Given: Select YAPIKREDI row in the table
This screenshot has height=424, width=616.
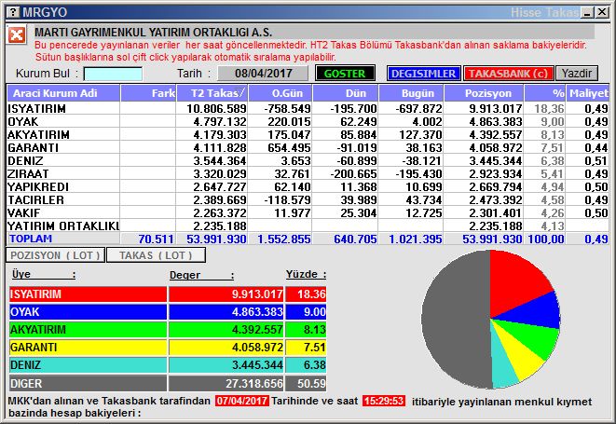Looking at the screenshot, I should coord(308,186).
